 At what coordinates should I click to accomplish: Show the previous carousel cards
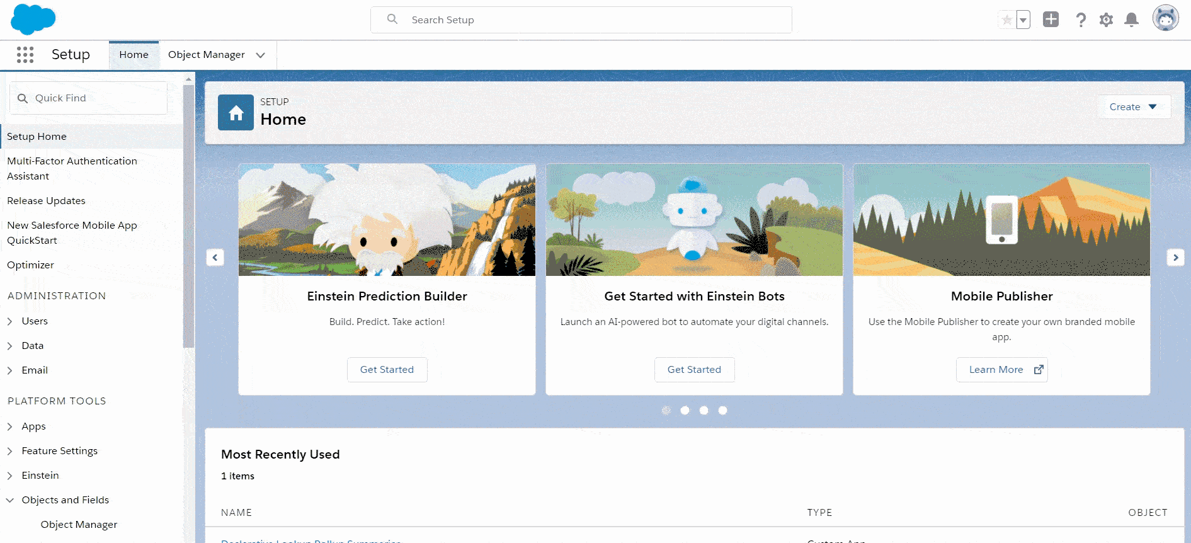click(215, 258)
